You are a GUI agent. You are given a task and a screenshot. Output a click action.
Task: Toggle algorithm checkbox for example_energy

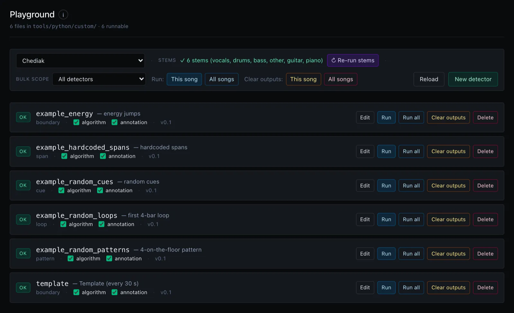coord(76,122)
